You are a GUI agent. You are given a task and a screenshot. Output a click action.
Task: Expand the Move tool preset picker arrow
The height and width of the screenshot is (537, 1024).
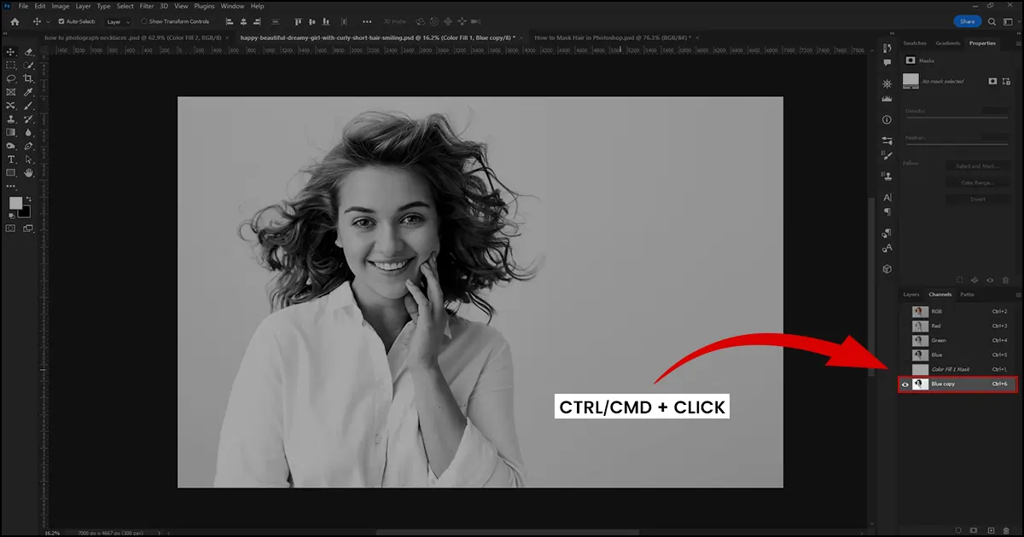(x=49, y=21)
